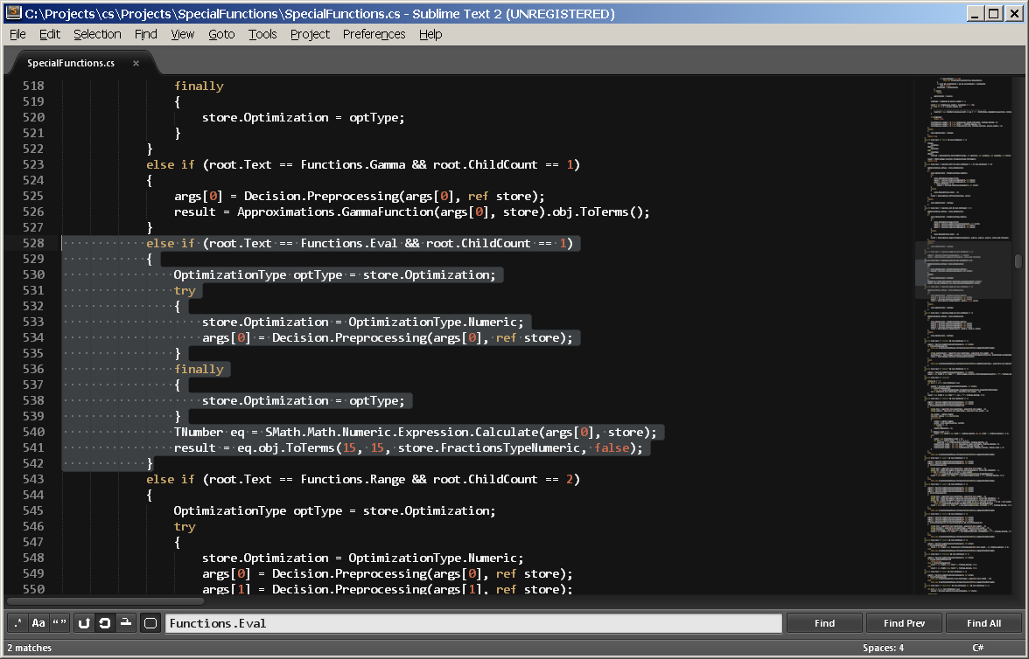Screen dimensions: 1029x659
Task: Click Sublime Text icon in title bar
Action: coord(13,13)
